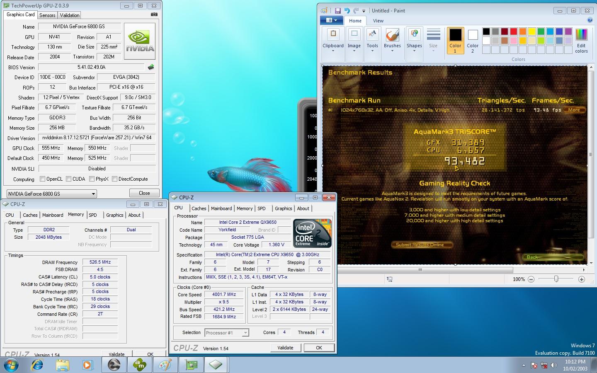Click the Redo arrow in Paint
The height and width of the screenshot is (373, 597).
[356, 11]
